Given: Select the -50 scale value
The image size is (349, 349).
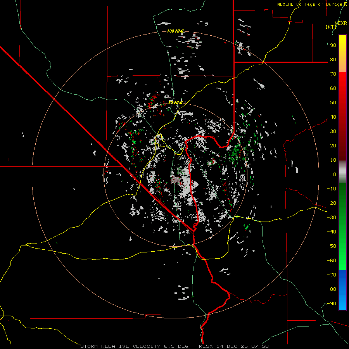Looking at the screenshot, I should point(332,246).
